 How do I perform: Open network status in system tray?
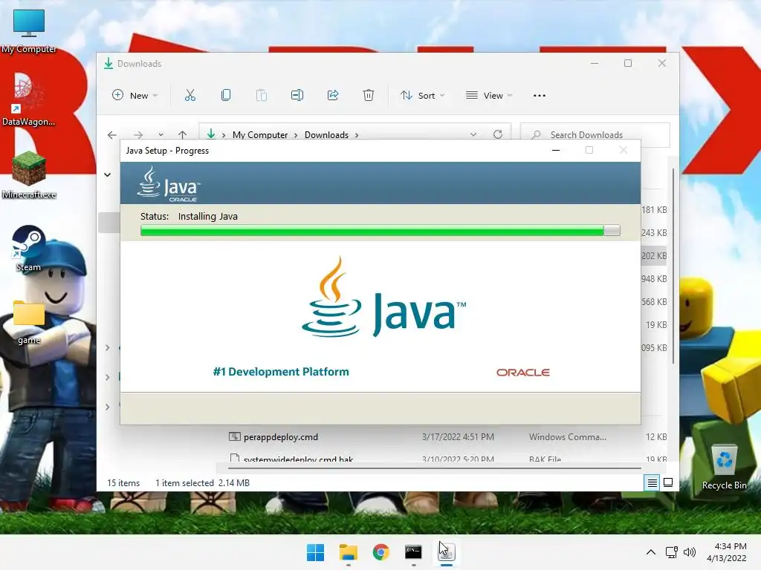(x=672, y=552)
